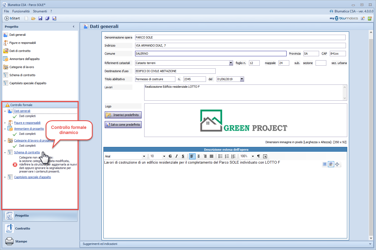
Task: Open the bStart launcher
Action: 12,18
